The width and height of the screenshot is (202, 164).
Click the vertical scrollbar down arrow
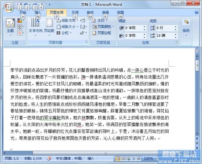pos(197,134)
